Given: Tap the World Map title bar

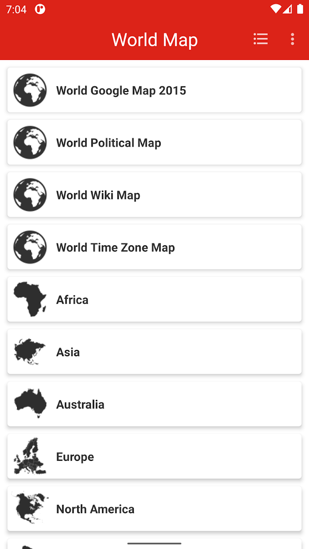Looking at the screenshot, I should [x=154, y=40].
